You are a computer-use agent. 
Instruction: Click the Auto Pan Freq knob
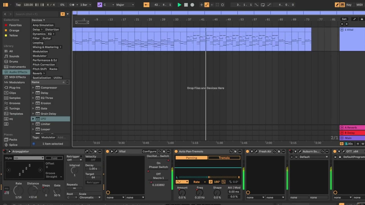[200, 193]
